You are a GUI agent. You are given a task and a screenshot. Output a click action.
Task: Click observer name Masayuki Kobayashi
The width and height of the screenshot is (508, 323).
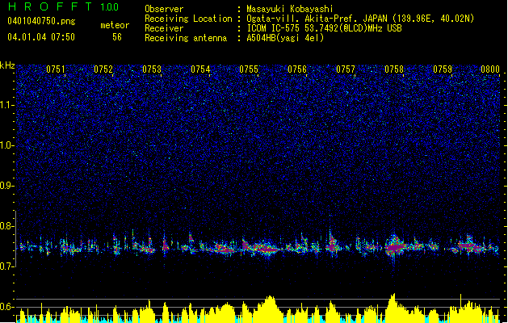click(x=289, y=9)
